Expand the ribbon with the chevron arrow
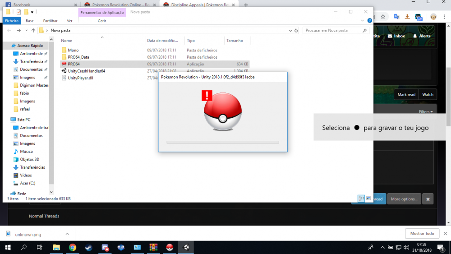 click(x=362, y=21)
